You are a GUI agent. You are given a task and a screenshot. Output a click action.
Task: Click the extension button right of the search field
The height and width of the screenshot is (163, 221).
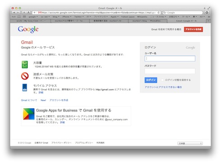tap(207, 13)
